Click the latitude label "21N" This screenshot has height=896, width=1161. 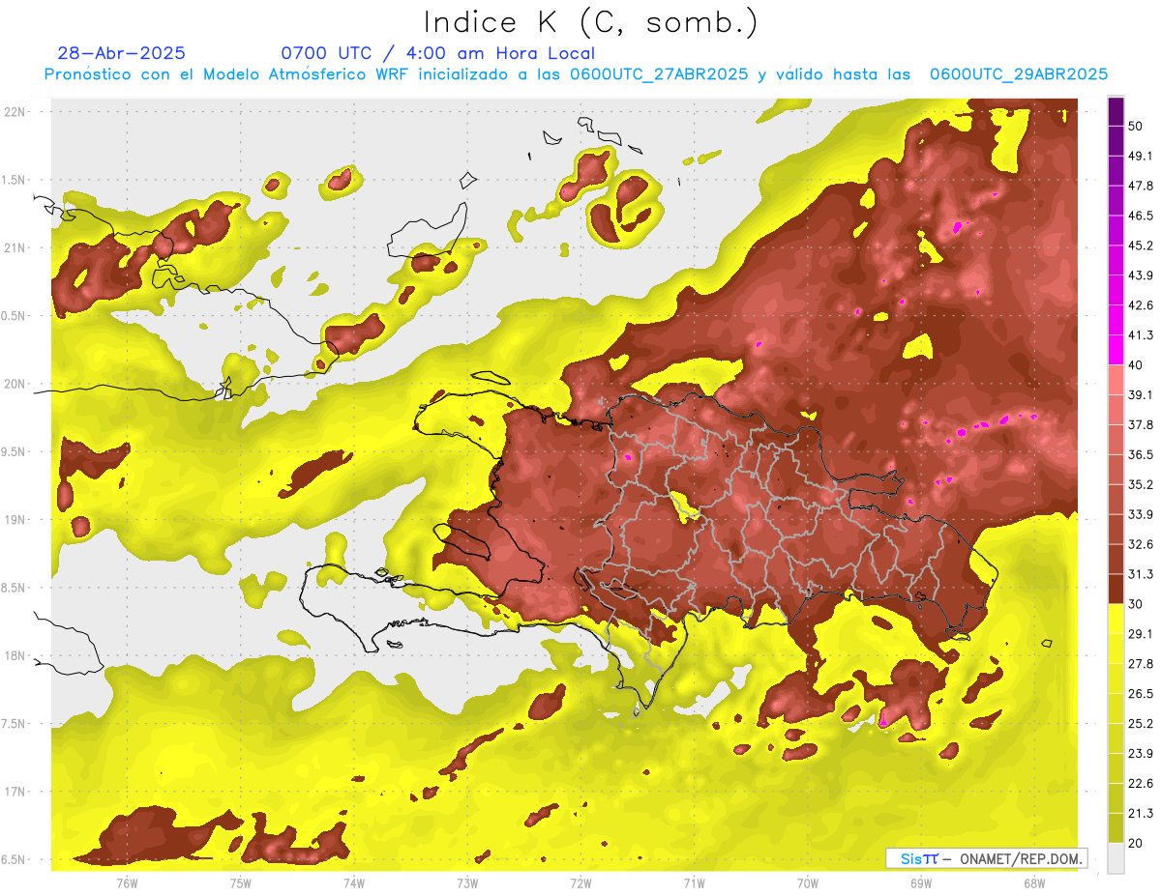15,247
